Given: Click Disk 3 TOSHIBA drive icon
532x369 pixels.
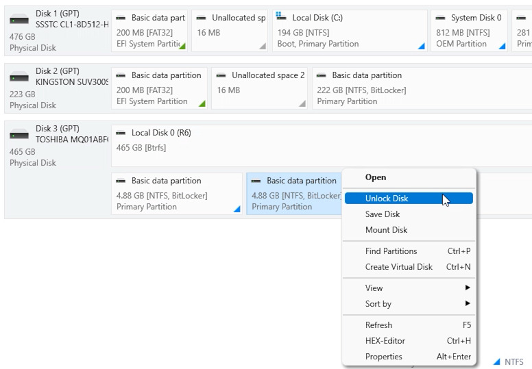Looking at the screenshot, I should (x=19, y=135).
